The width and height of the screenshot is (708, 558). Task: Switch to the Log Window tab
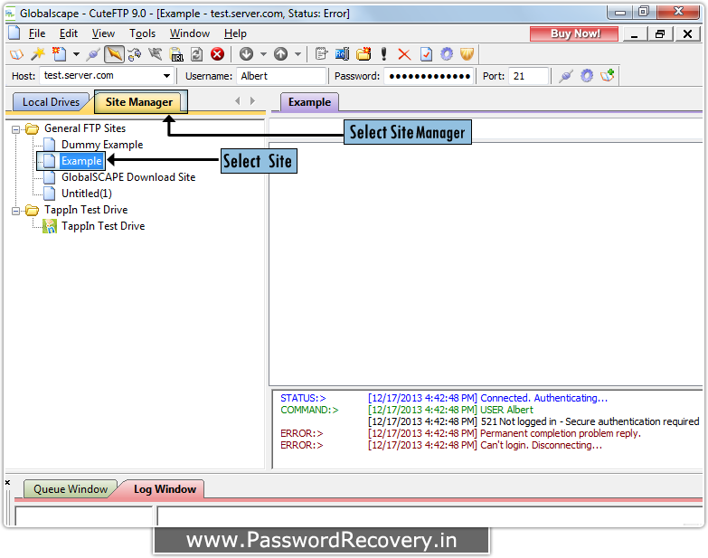[165, 489]
